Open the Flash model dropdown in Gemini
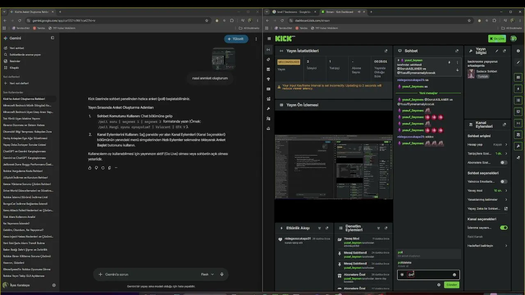 (x=208, y=274)
